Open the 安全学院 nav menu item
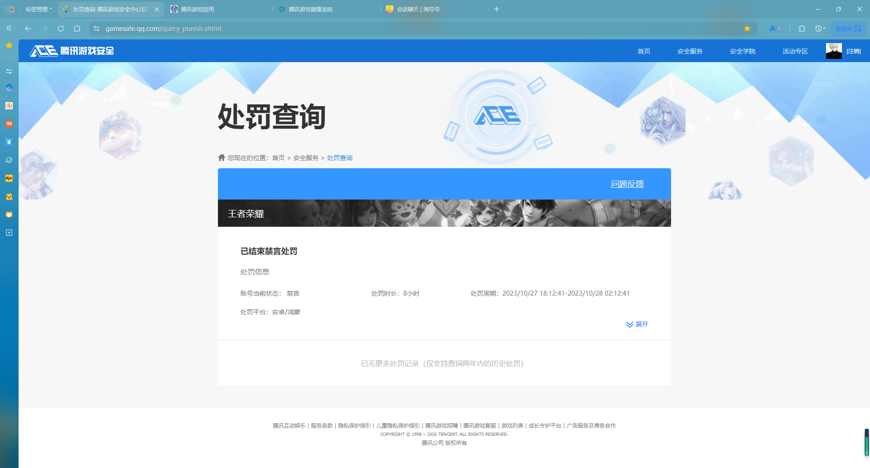The image size is (870, 468). coord(743,51)
